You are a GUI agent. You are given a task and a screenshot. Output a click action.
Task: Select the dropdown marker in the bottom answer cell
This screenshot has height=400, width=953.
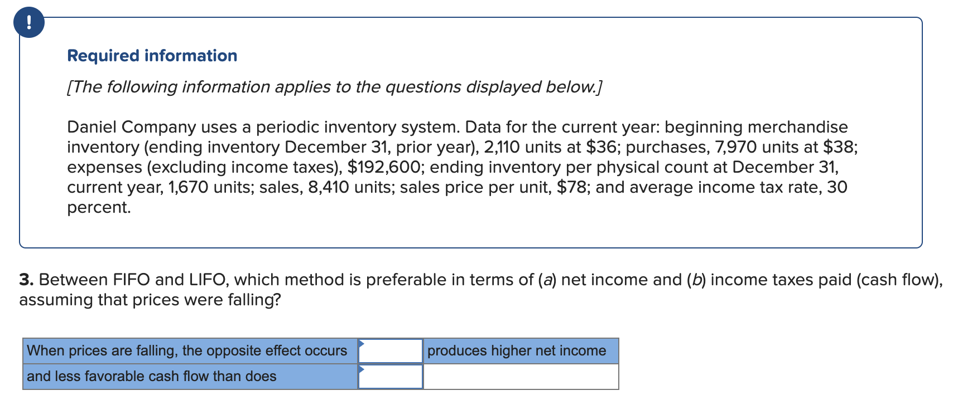pyautogui.click(x=363, y=368)
